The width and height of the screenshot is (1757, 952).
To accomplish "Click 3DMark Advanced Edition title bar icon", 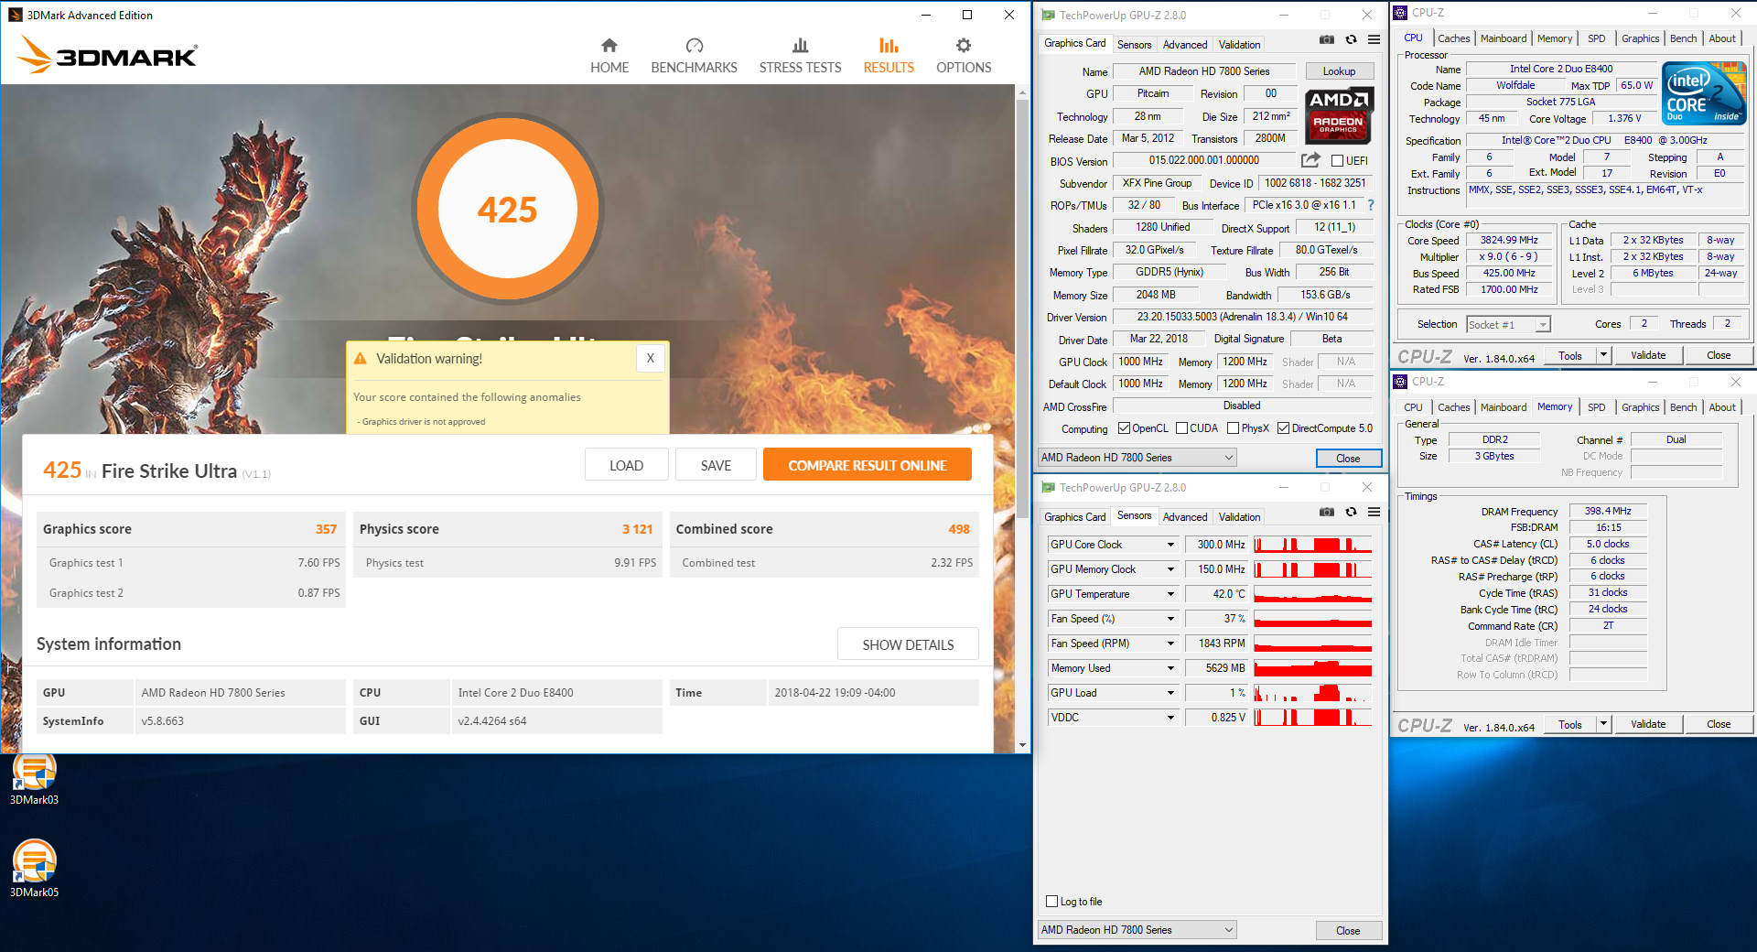I will 15,15.
